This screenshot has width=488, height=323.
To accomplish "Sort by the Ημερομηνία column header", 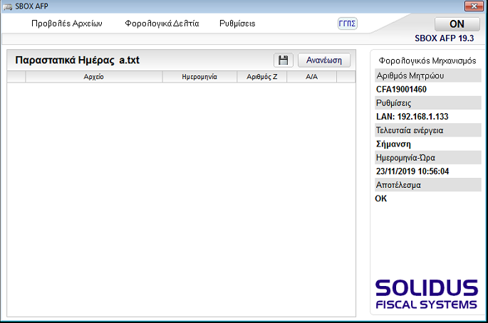I will 199,77.
